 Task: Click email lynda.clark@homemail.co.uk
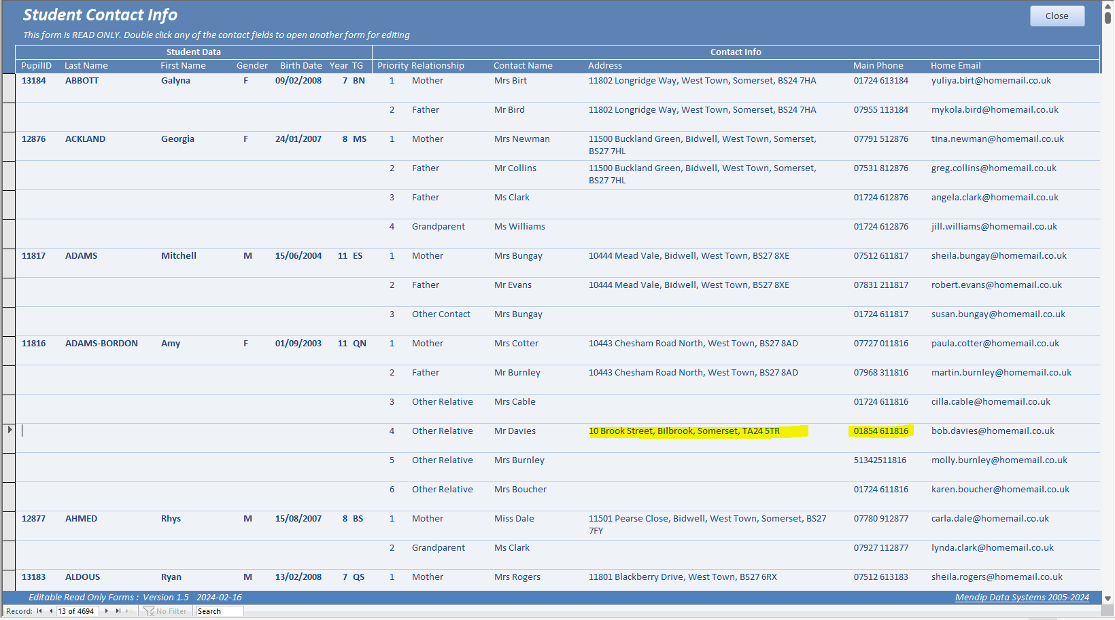(993, 548)
